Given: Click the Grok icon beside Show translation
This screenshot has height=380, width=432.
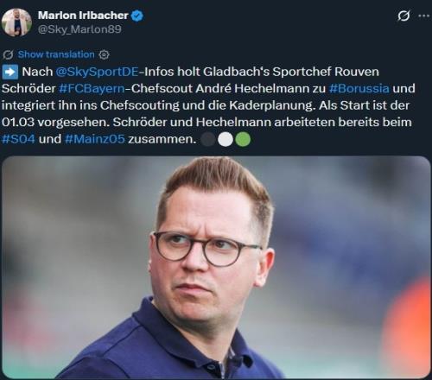Looking at the screenshot, I should tap(8, 54).
